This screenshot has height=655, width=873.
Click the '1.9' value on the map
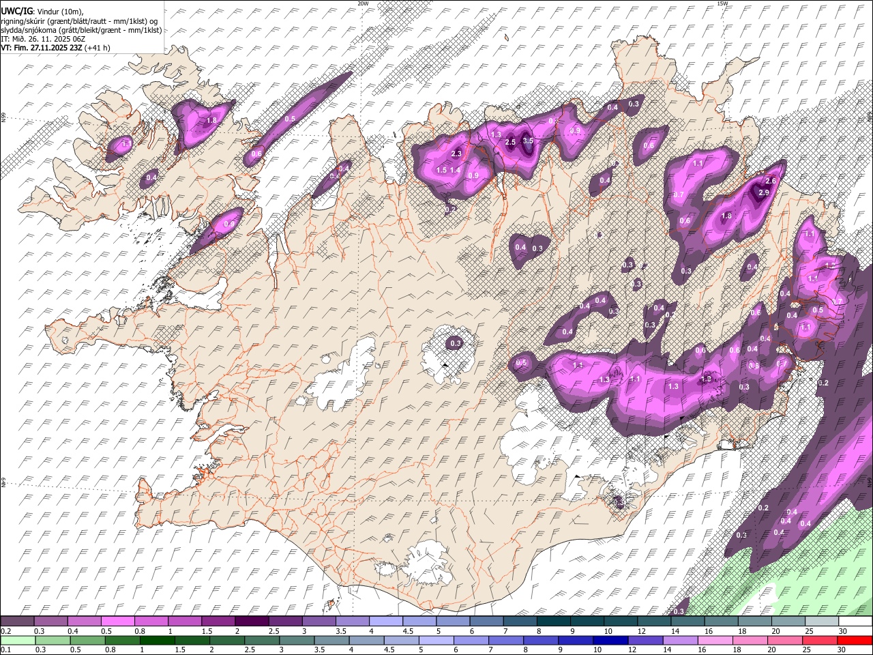click(707, 379)
